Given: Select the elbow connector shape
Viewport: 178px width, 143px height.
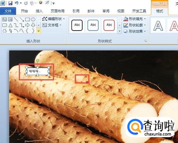Looking at the screenshot, I should (x=16, y=25).
